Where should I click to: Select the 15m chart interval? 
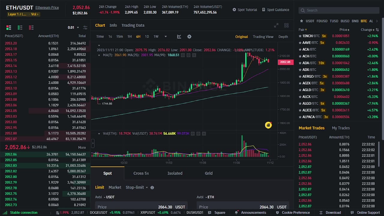[x=119, y=37]
